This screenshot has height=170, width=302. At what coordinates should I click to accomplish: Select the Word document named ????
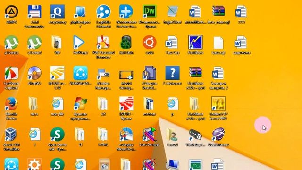coord(241,12)
